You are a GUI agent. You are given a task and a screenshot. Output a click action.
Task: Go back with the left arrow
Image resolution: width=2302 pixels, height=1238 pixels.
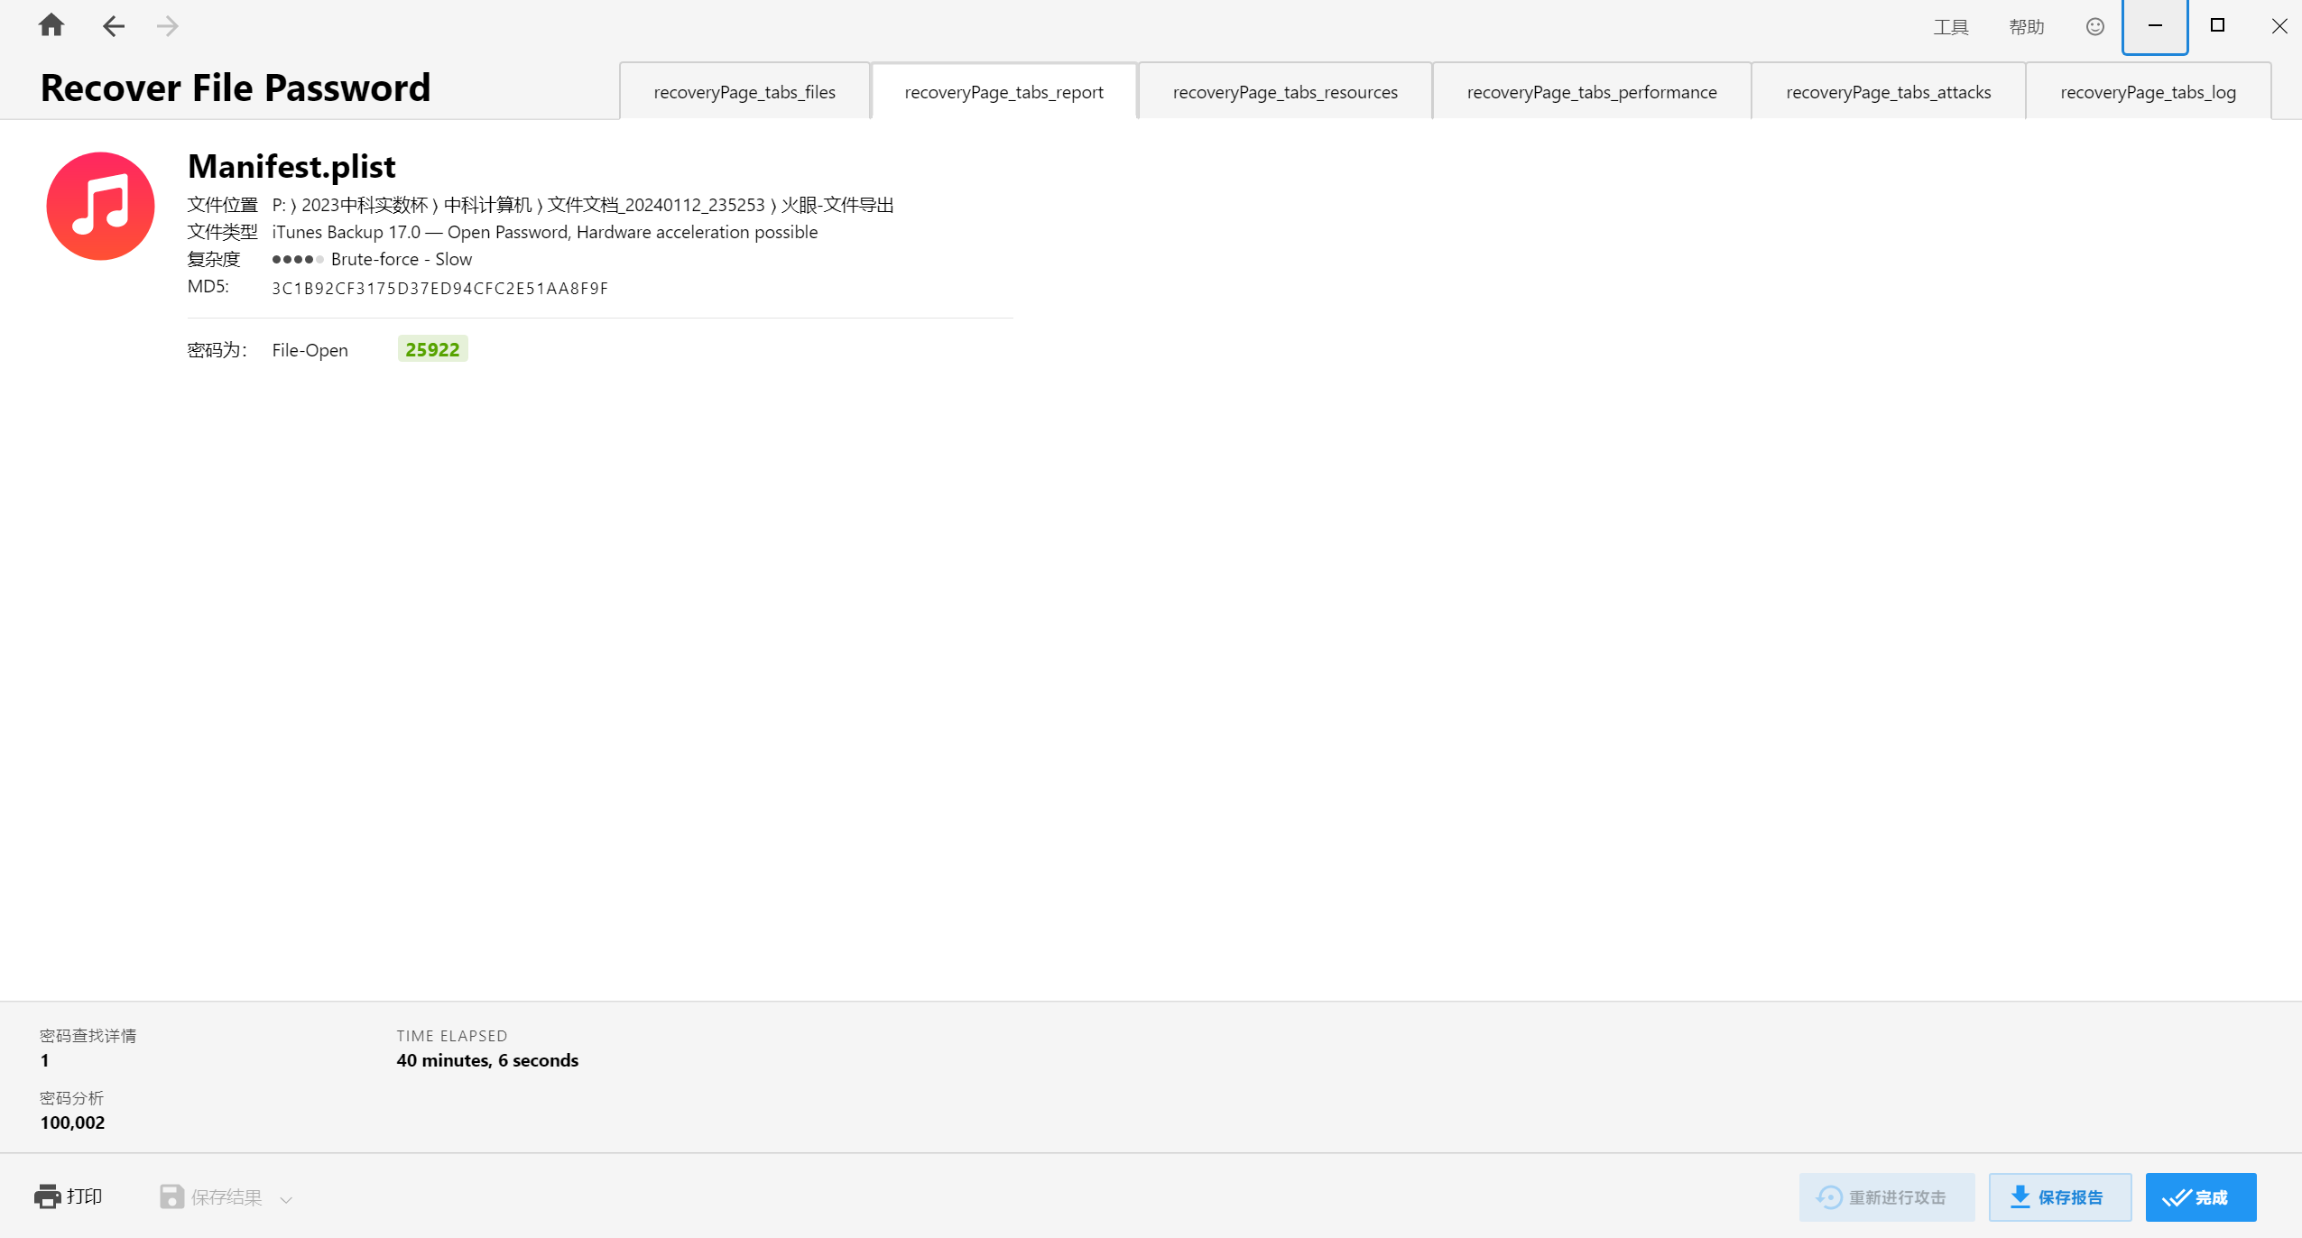pos(113,26)
